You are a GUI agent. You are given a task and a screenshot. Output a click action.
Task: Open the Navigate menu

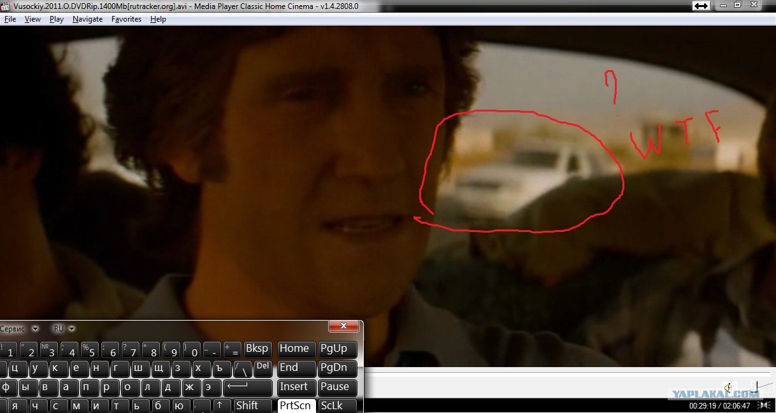click(87, 19)
